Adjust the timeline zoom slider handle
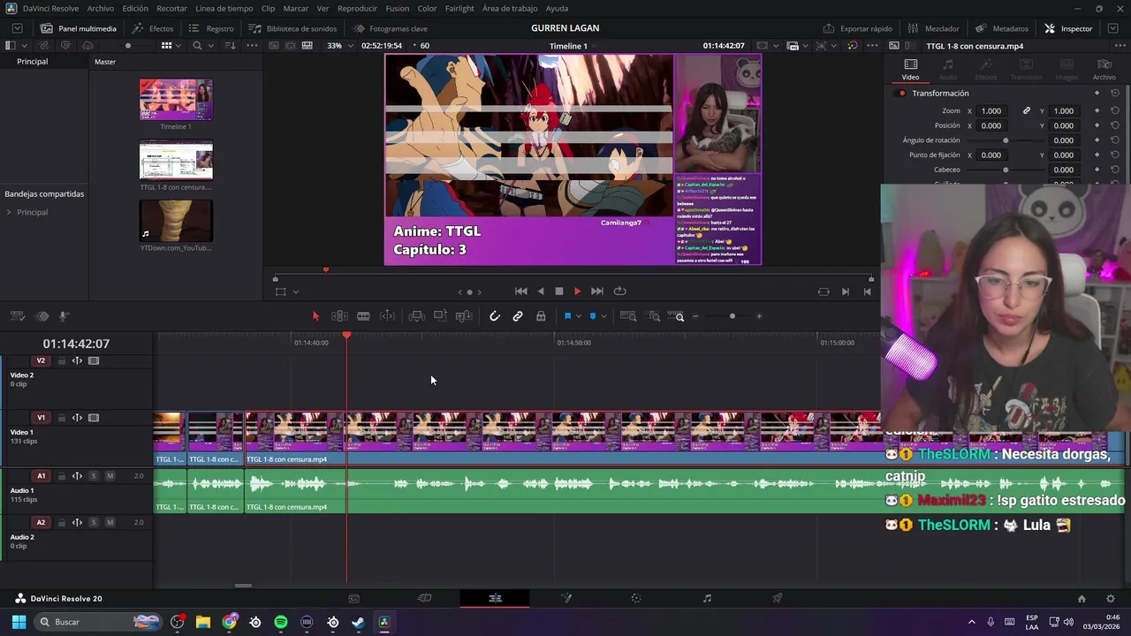1131x636 pixels. click(x=732, y=316)
